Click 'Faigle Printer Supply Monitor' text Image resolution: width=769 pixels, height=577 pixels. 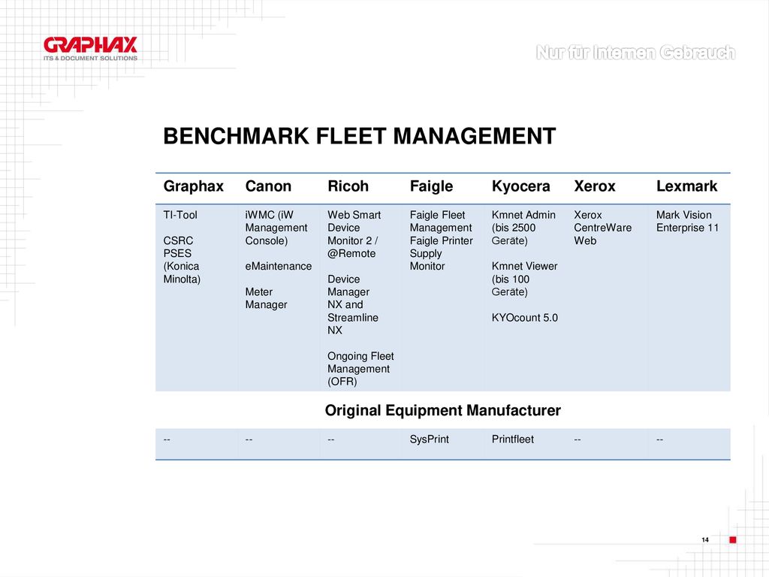[441, 253]
